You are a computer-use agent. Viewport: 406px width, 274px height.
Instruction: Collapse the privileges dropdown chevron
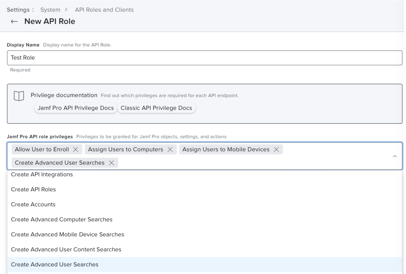[395, 156]
